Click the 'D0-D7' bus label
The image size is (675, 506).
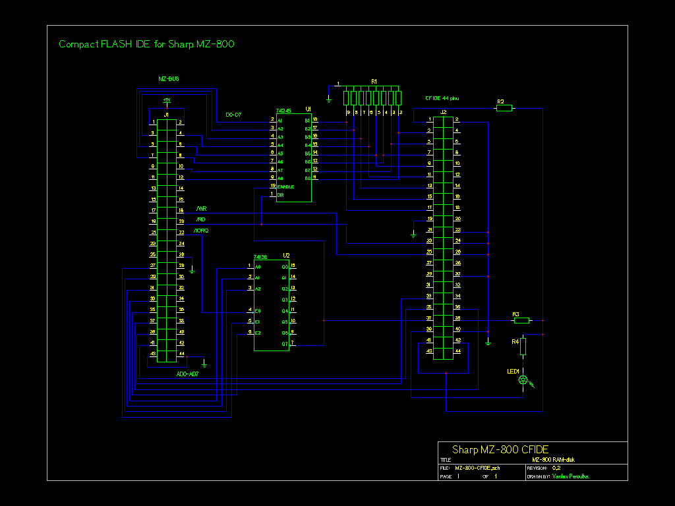[233, 115]
